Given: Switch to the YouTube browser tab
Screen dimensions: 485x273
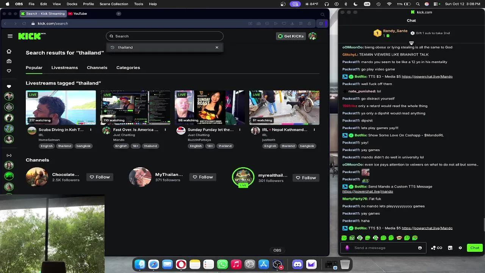Looking at the screenshot, I should click(78, 14).
